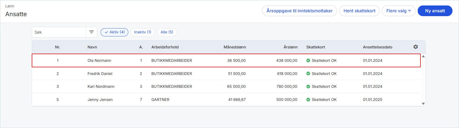Focus the Søk search field
459x128 pixels.
[x=59, y=32]
